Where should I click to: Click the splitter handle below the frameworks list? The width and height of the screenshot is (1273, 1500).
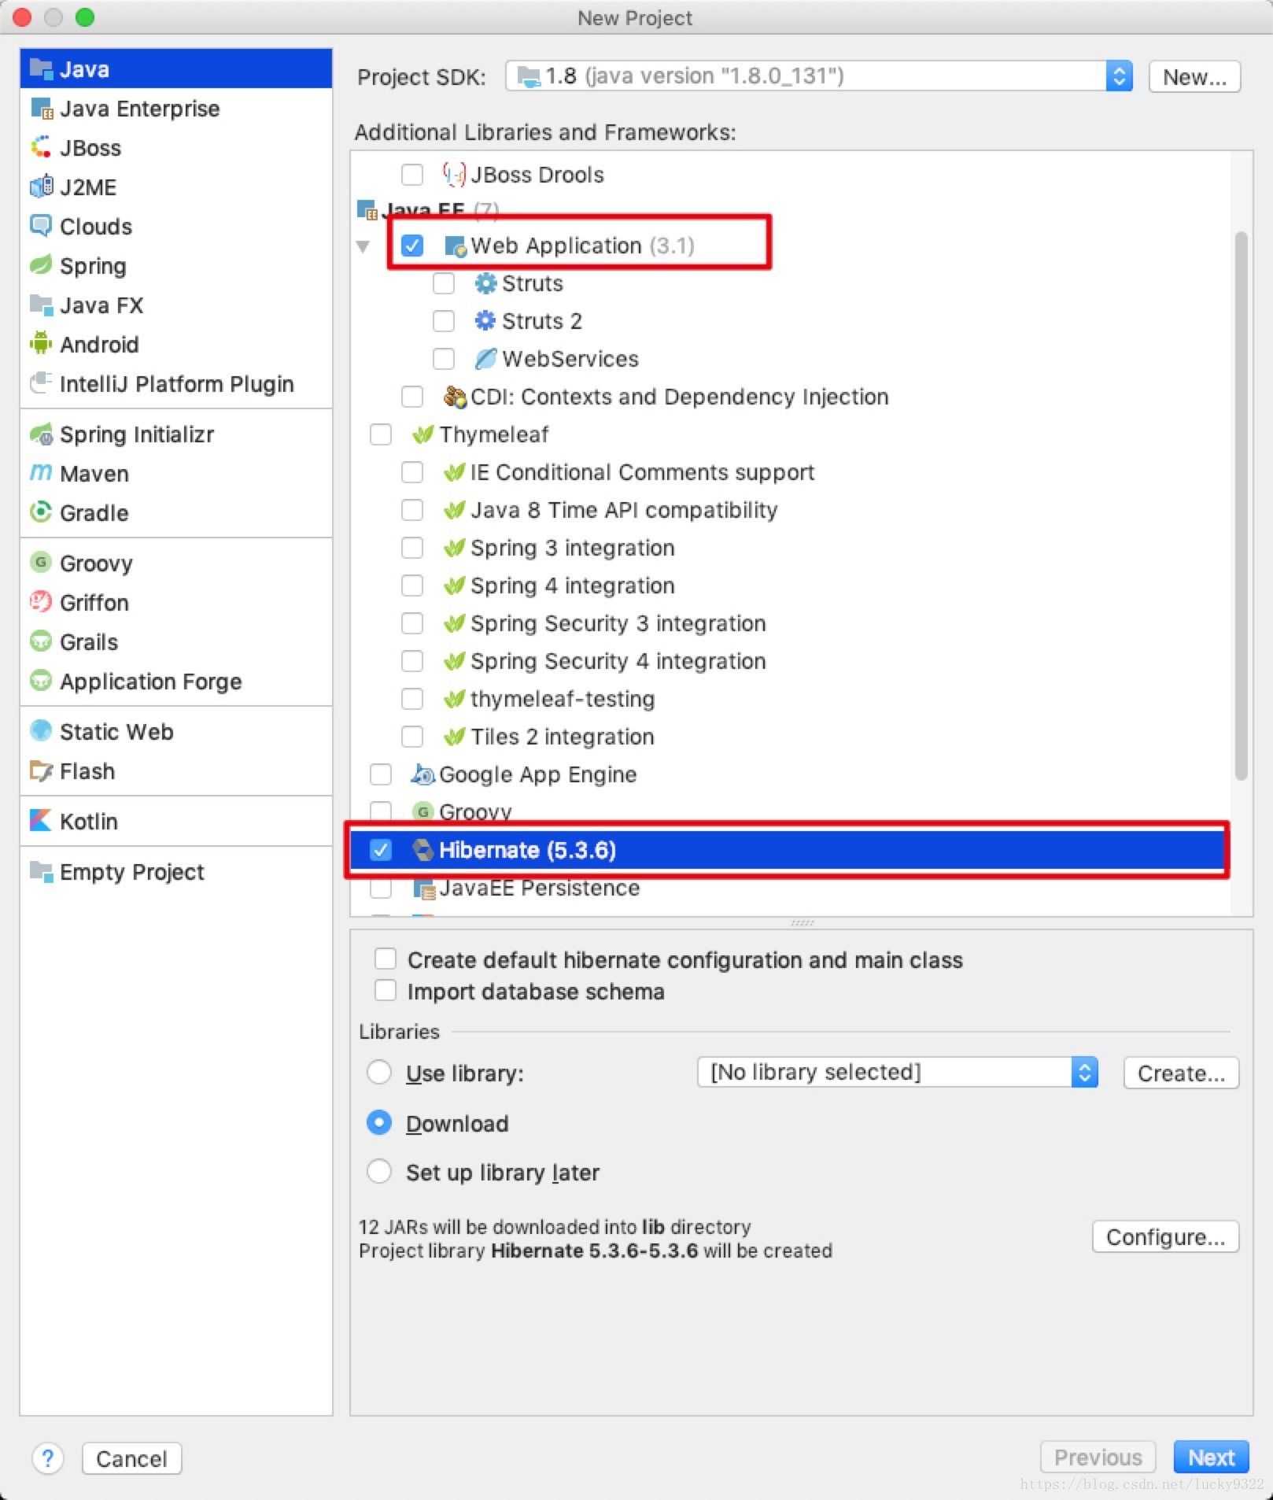tap(802, 922)
